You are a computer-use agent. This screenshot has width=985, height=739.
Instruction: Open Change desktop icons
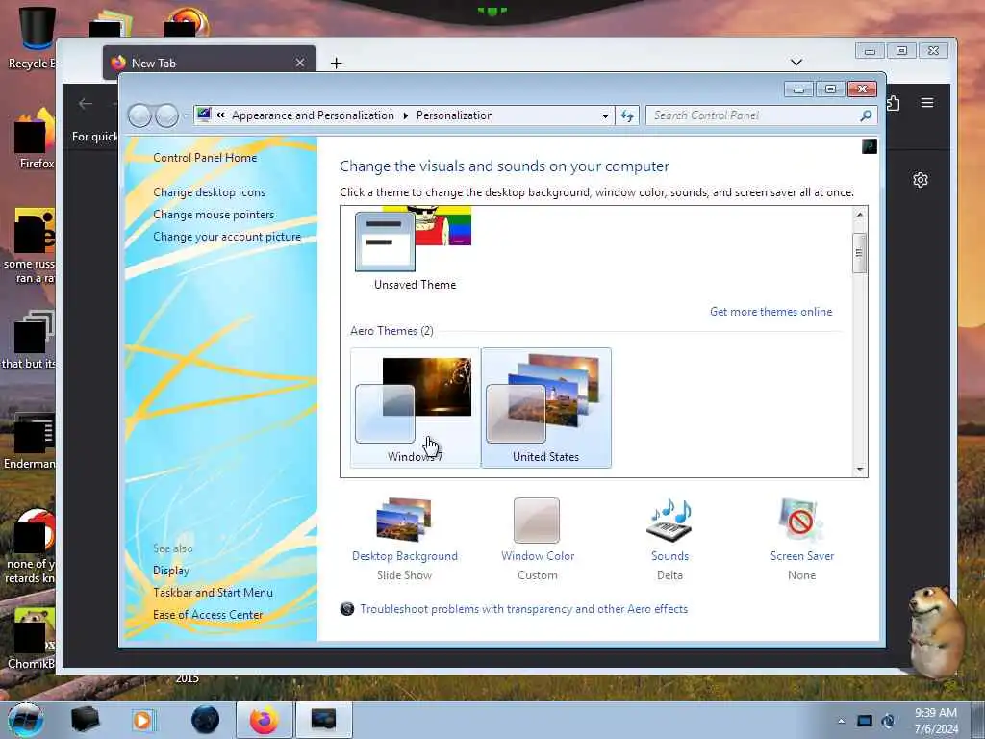(x=209, y=192)
